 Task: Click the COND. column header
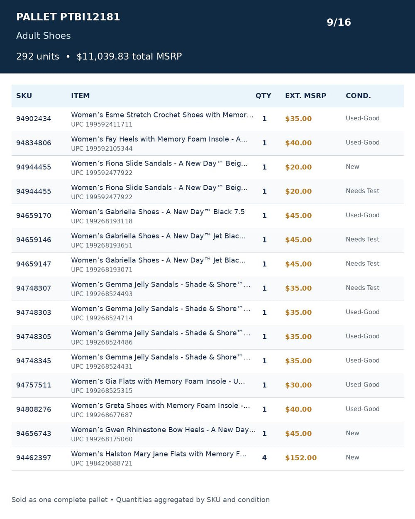pyautogui.click(x=358, y=96)
